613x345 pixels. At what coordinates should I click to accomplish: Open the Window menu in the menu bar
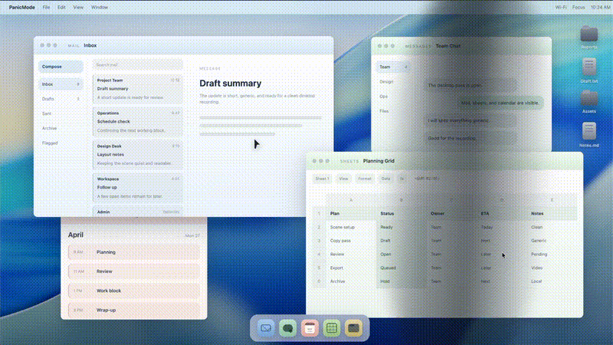tap(100, 7)
